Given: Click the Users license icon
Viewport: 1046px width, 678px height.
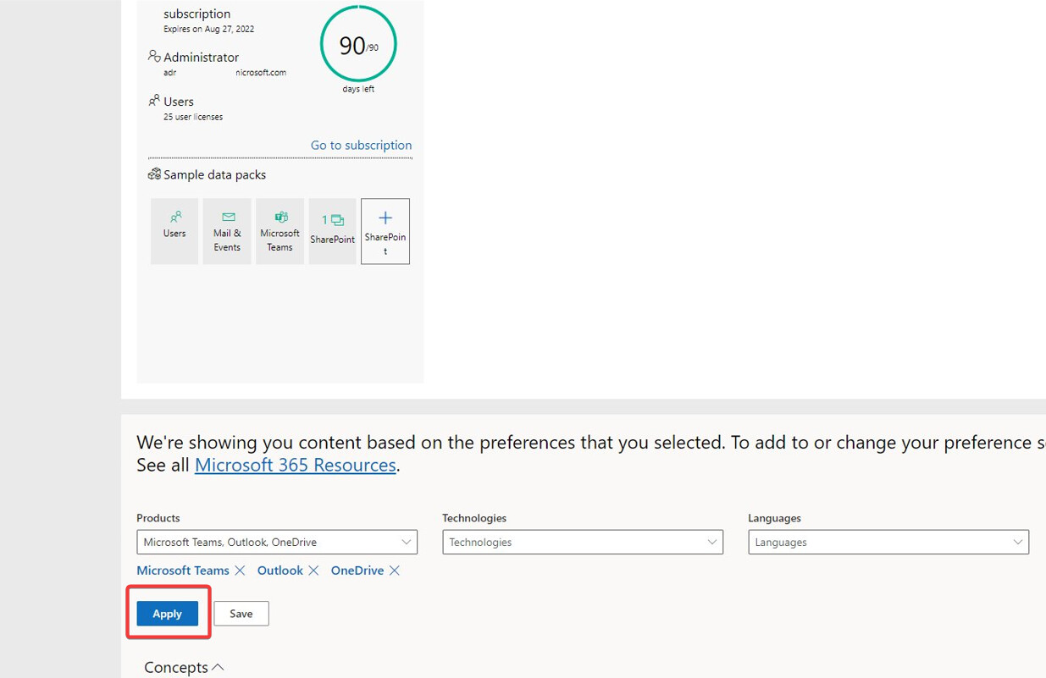Looking at the screenshot, I should [x=154, y=100].
